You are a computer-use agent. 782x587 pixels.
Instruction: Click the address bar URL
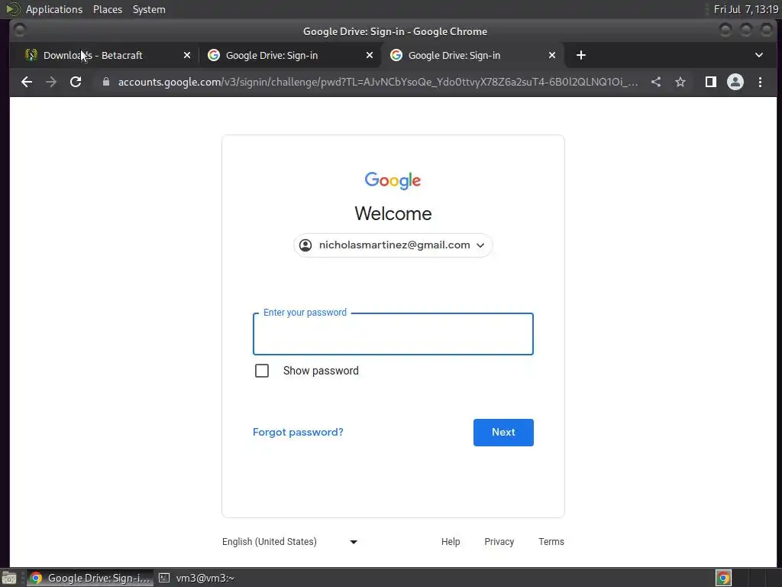378,82
